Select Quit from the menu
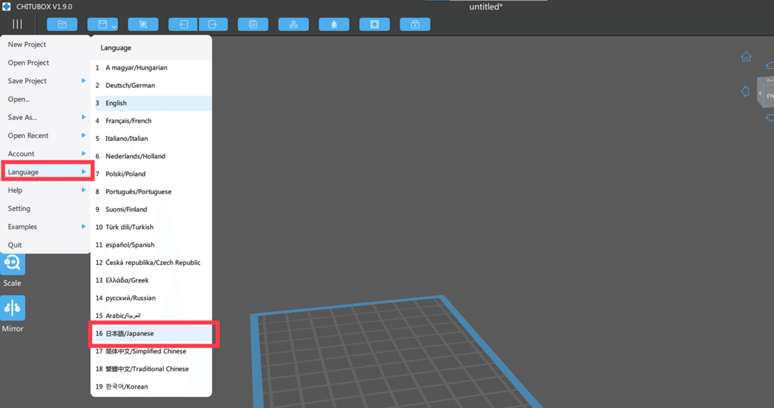The image size is (774, 408). [x=45, y=245]
